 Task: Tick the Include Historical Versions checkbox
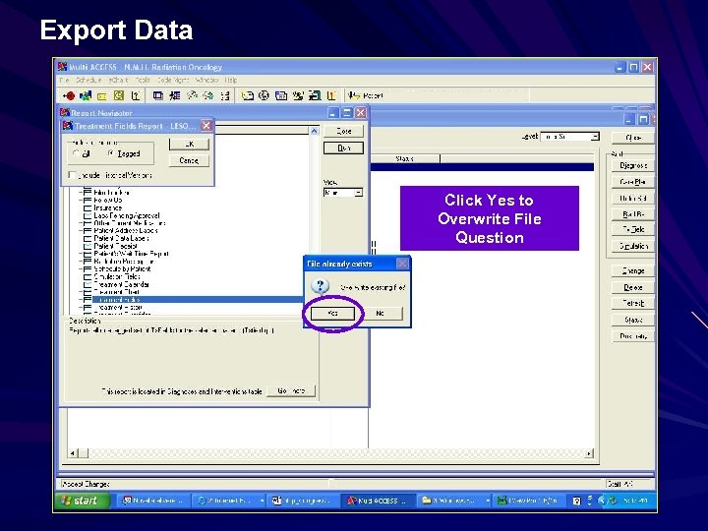point(72,175)
